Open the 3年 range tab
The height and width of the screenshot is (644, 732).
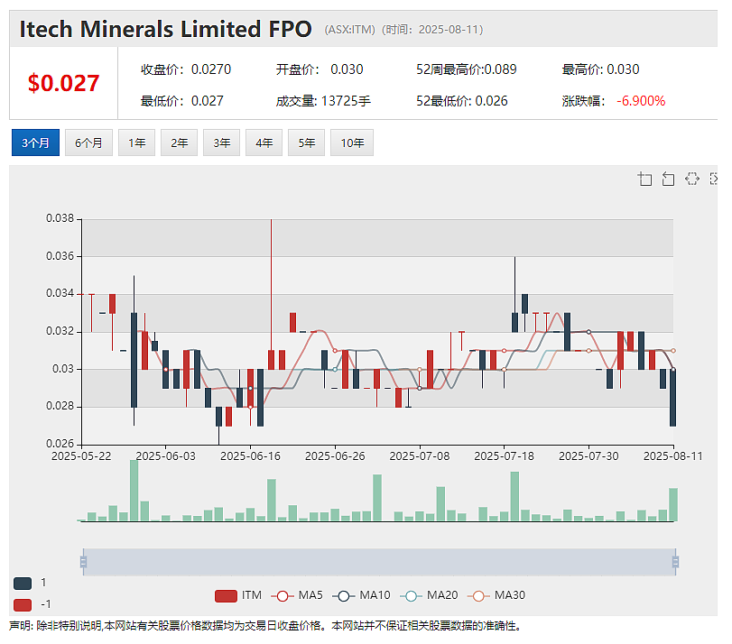[x=222, y=143]
